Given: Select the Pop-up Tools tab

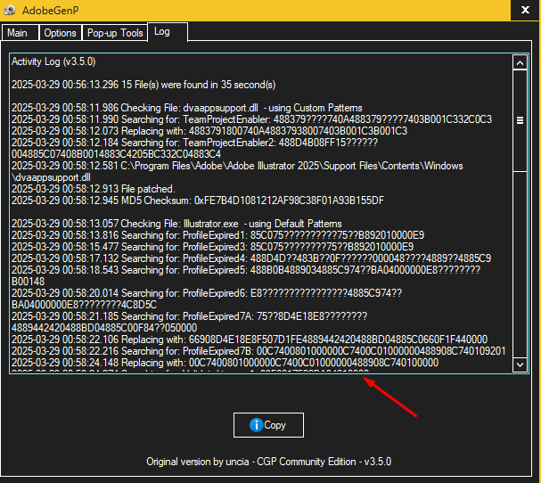Looking at the screenshot, I should [x=114, y=33].
